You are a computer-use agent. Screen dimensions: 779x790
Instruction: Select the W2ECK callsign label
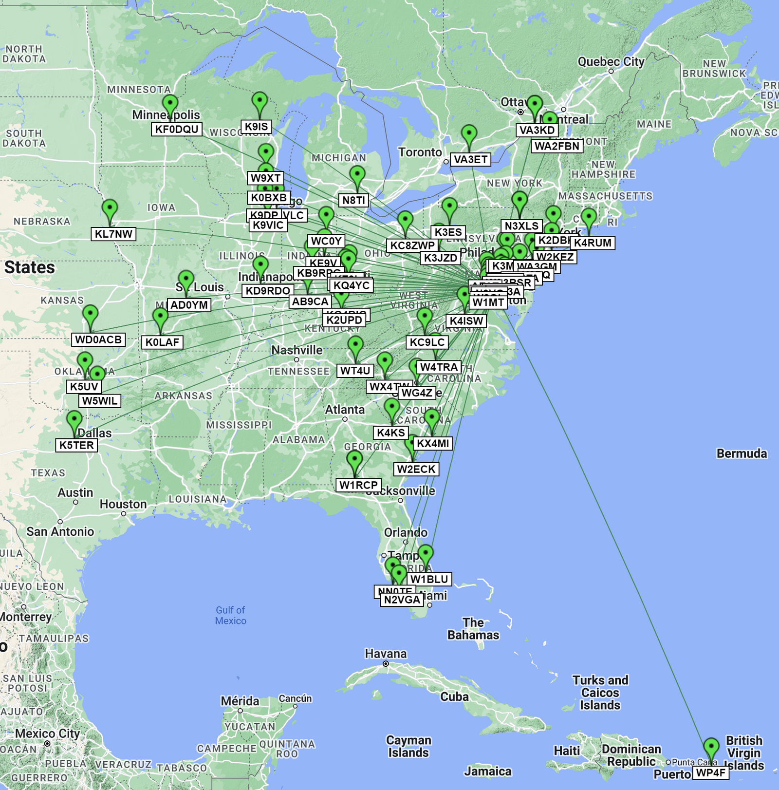(416, 469)
